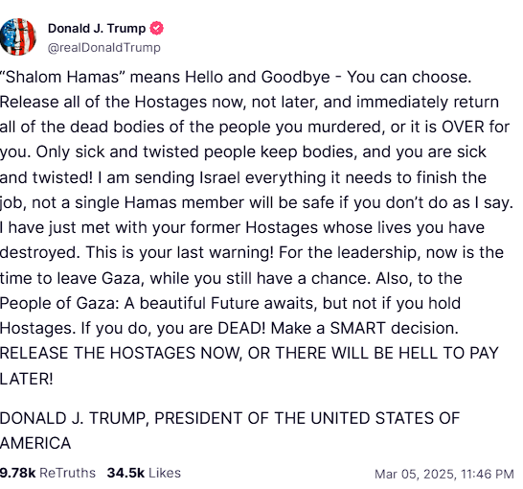Viewport: 523px width, 489px height.
Task: Click the ReTruths label text
Action: click(67, 473)
